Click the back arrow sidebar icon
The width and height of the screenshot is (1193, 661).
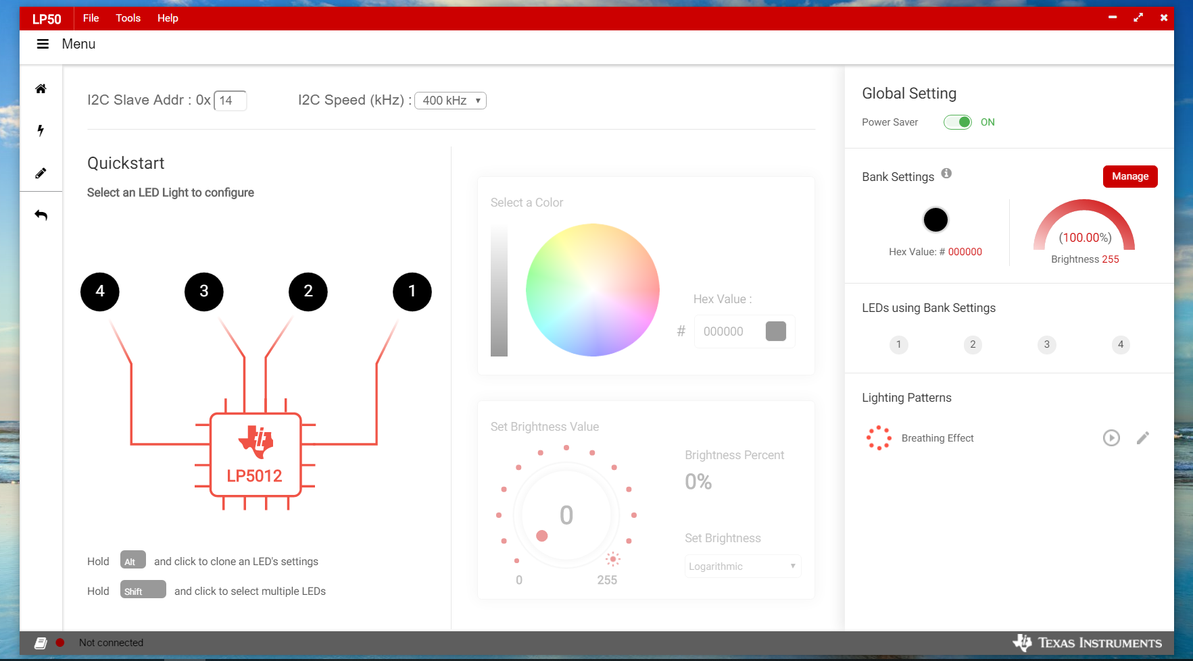click(x=41, y=215)
